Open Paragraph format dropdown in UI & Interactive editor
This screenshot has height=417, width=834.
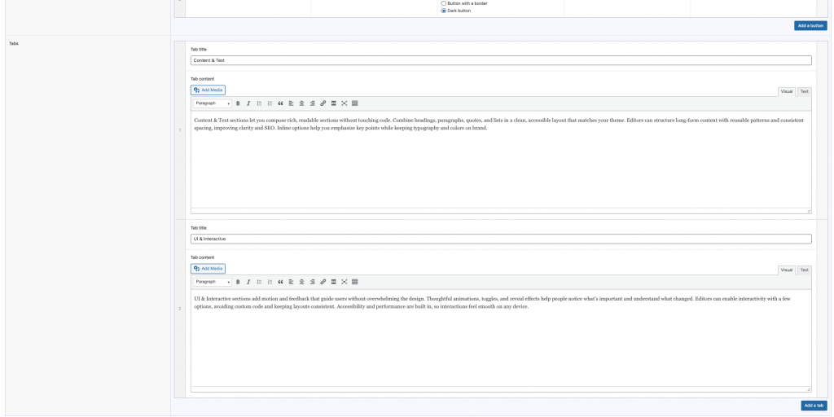213,282
